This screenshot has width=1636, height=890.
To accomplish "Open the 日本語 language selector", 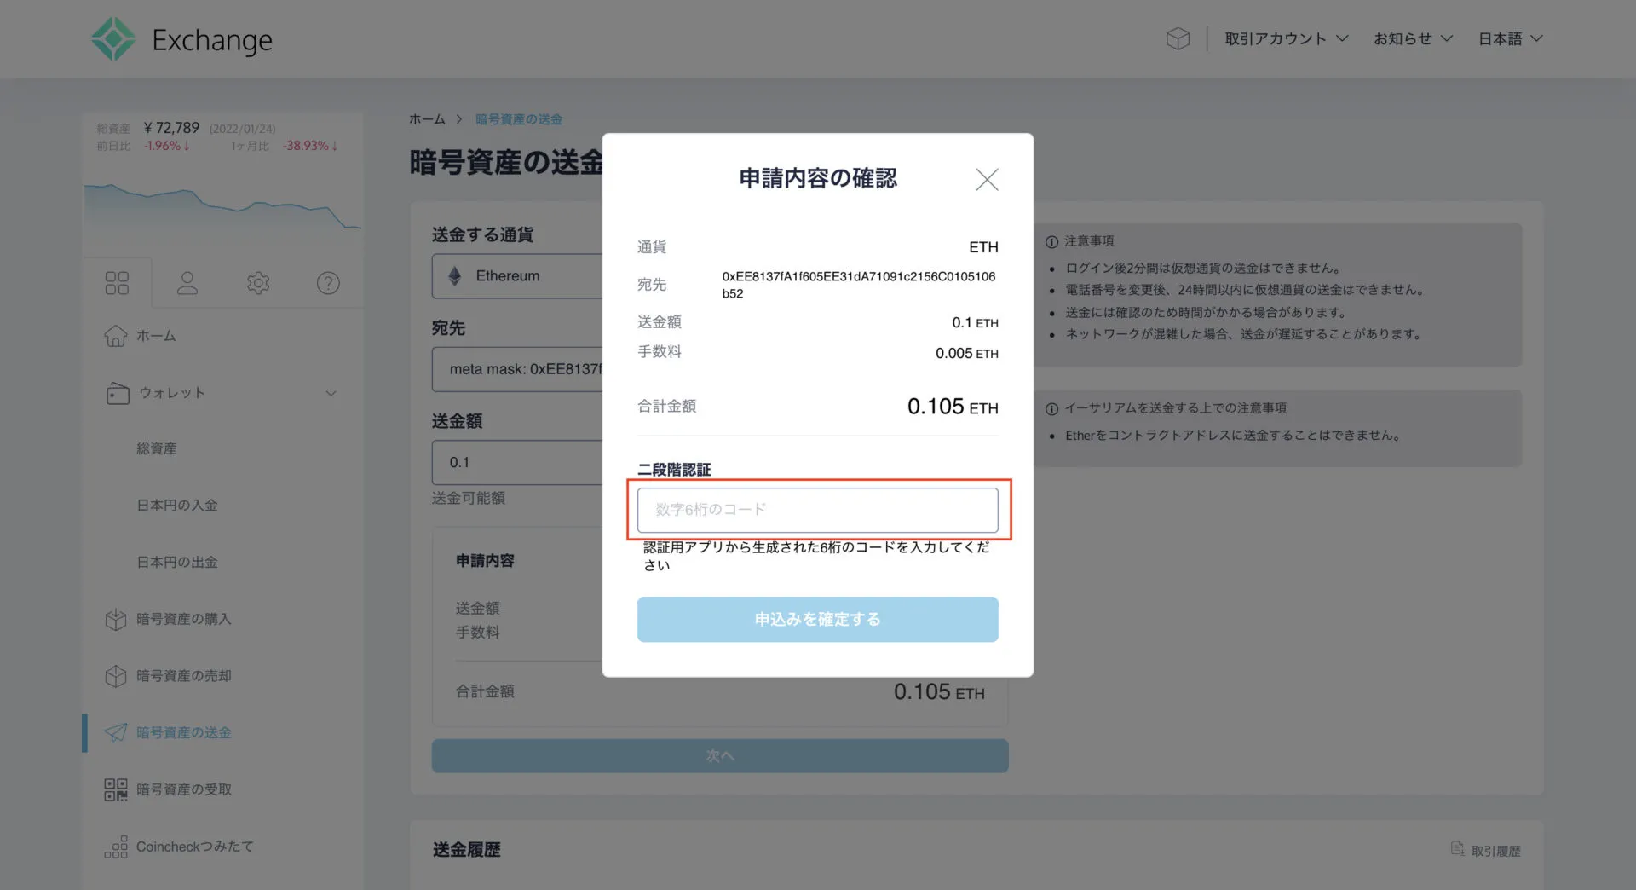I will click(1509, 38).
